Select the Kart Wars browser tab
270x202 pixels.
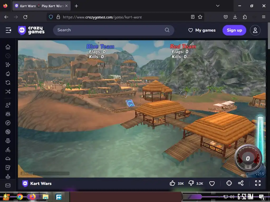pyautogui.click(x=41, y=6)
